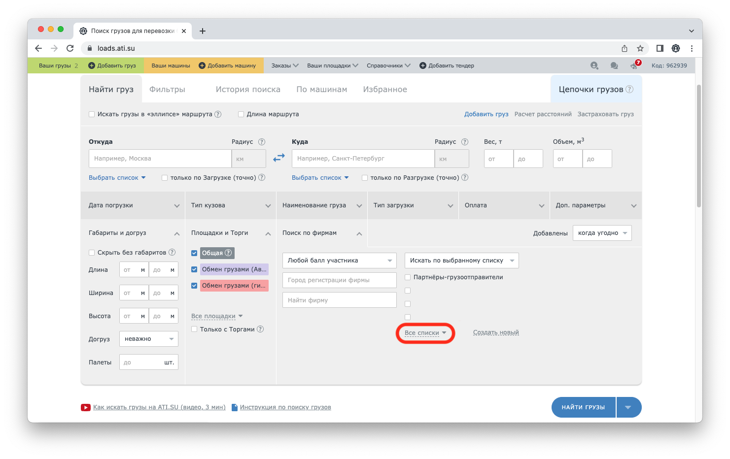
Task: Toggle the Длина маршрута checkbox
Action: point(241,114)
